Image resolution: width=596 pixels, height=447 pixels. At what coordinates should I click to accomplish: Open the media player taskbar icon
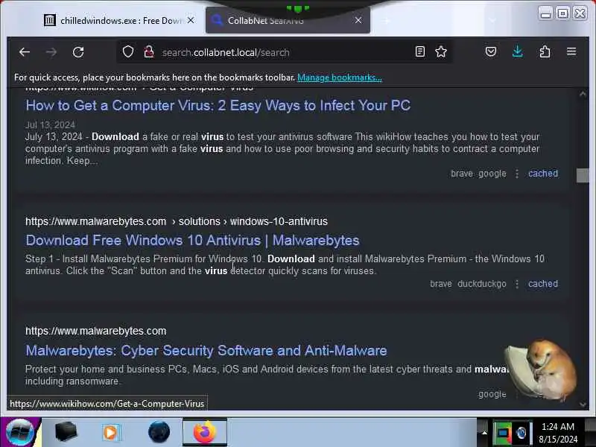click(x=110, y=432)
